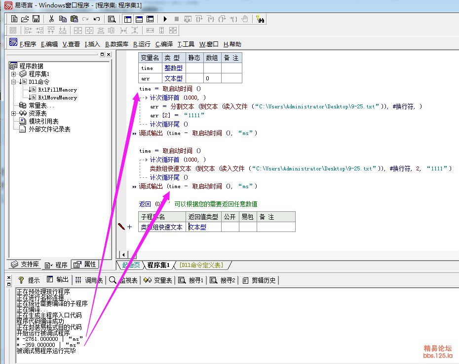Switch to the 程序集1 editor tab
The image size is (459, 364).
(158, 265)
